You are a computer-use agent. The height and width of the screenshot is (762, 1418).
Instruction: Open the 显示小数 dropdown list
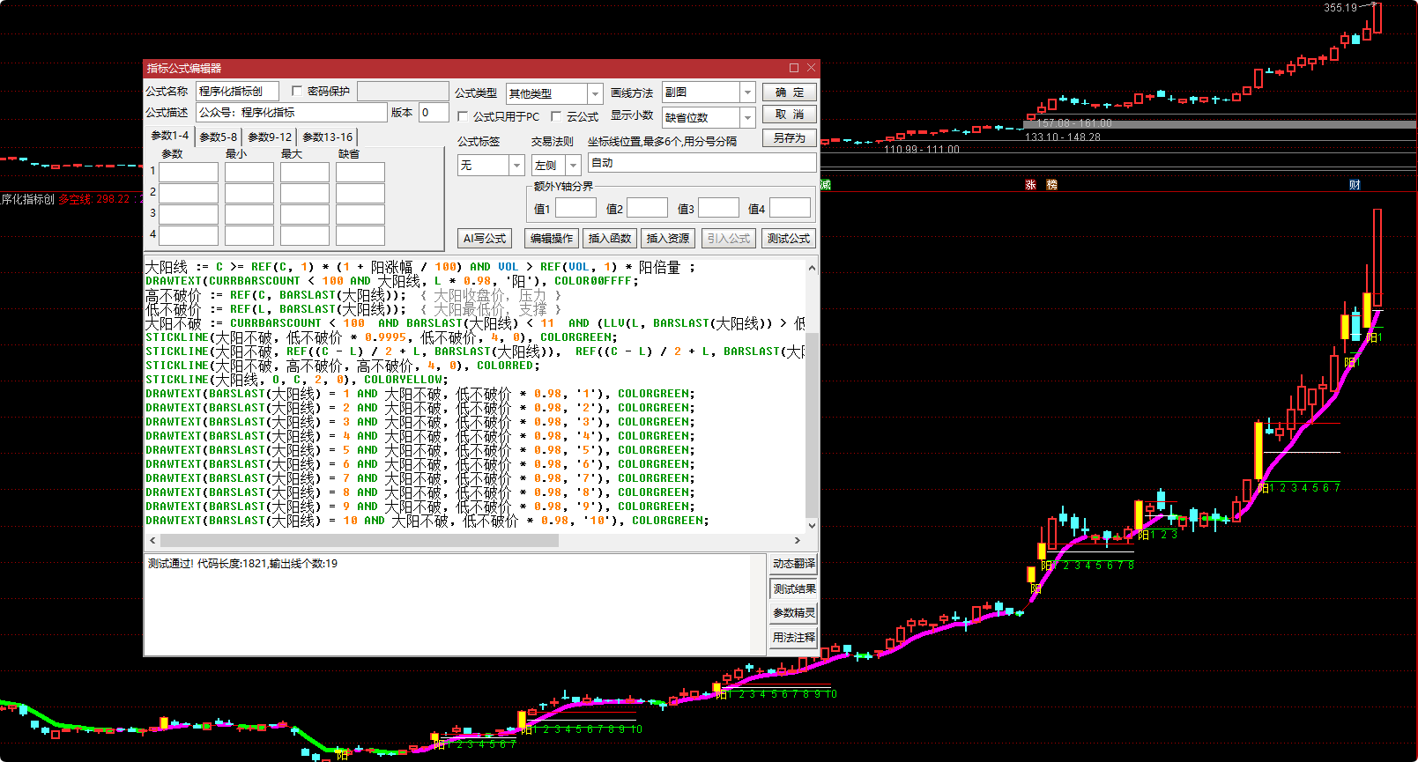click(x=747, y=117)
